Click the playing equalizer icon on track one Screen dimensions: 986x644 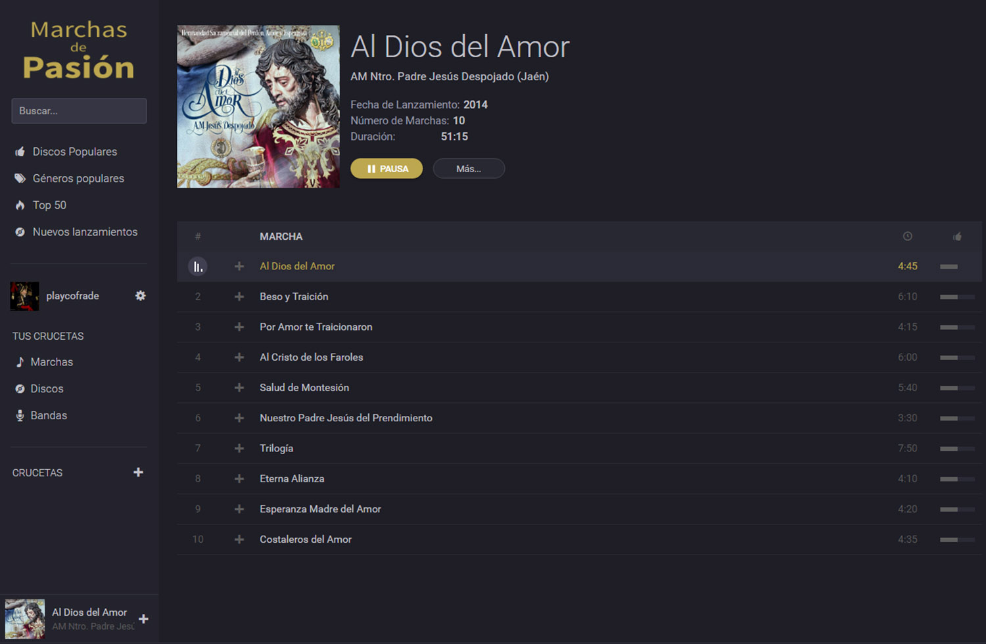[198, 266]
